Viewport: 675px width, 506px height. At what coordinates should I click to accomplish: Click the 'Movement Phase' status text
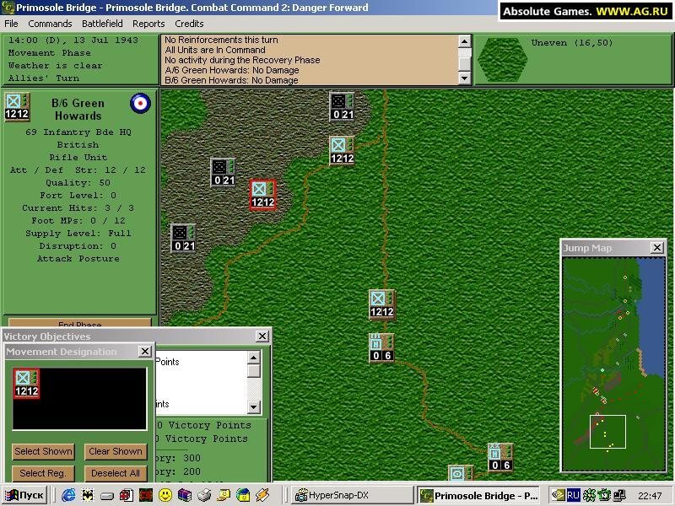pos(50,53)
